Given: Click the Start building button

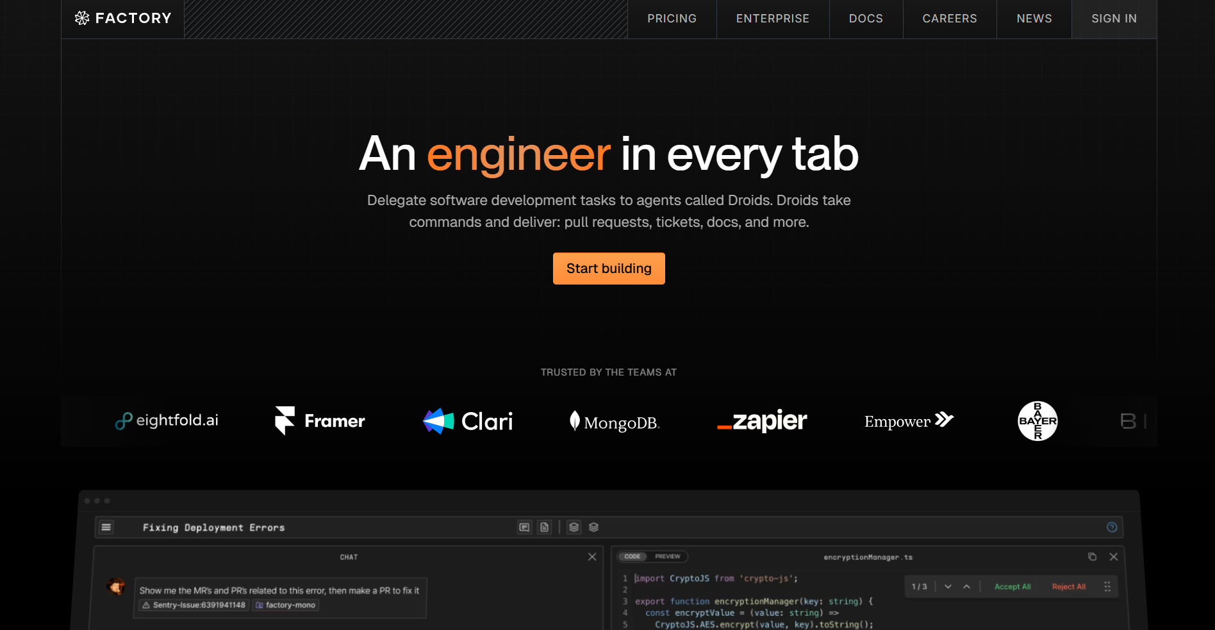Looking at the screenshot, I should (x=609, y=269).
